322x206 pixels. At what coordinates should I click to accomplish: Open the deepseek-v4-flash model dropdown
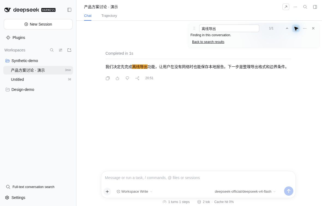click(x=245, y=192)
